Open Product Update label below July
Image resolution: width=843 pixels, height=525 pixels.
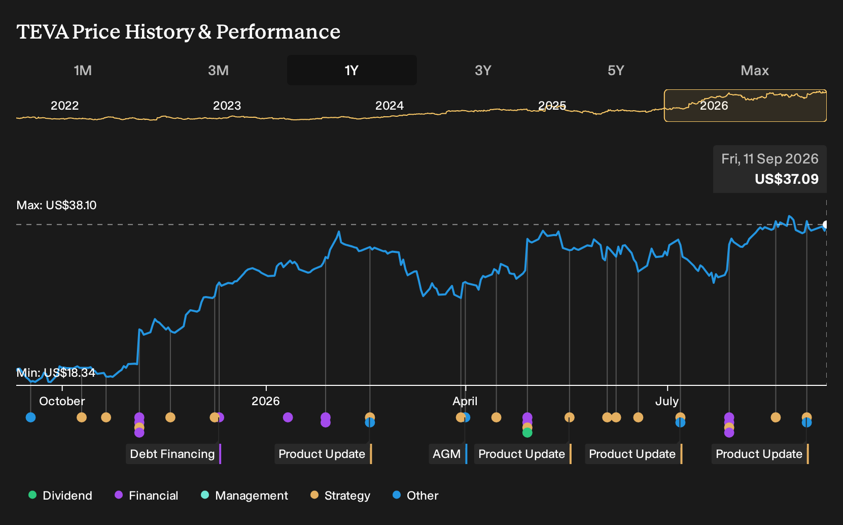coord(633,454)
